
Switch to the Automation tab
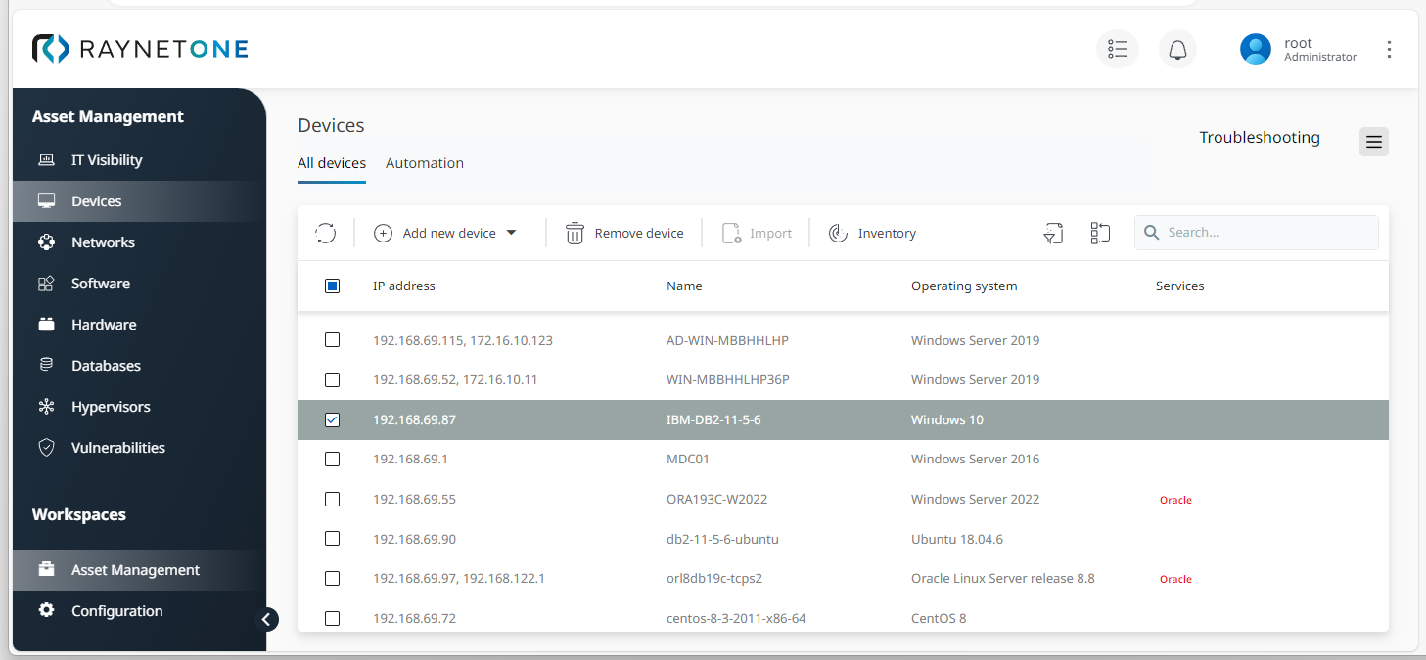425,163
